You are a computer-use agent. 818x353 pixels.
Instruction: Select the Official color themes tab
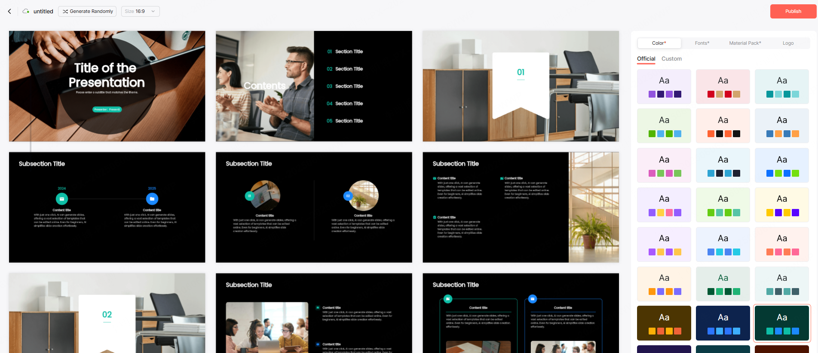646,59
